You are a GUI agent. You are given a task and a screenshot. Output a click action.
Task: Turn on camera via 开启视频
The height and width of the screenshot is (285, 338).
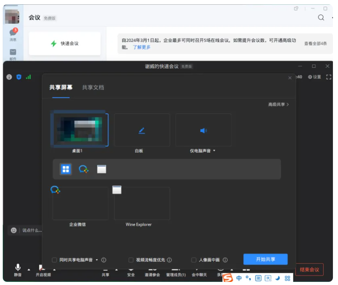click(43, 271)
